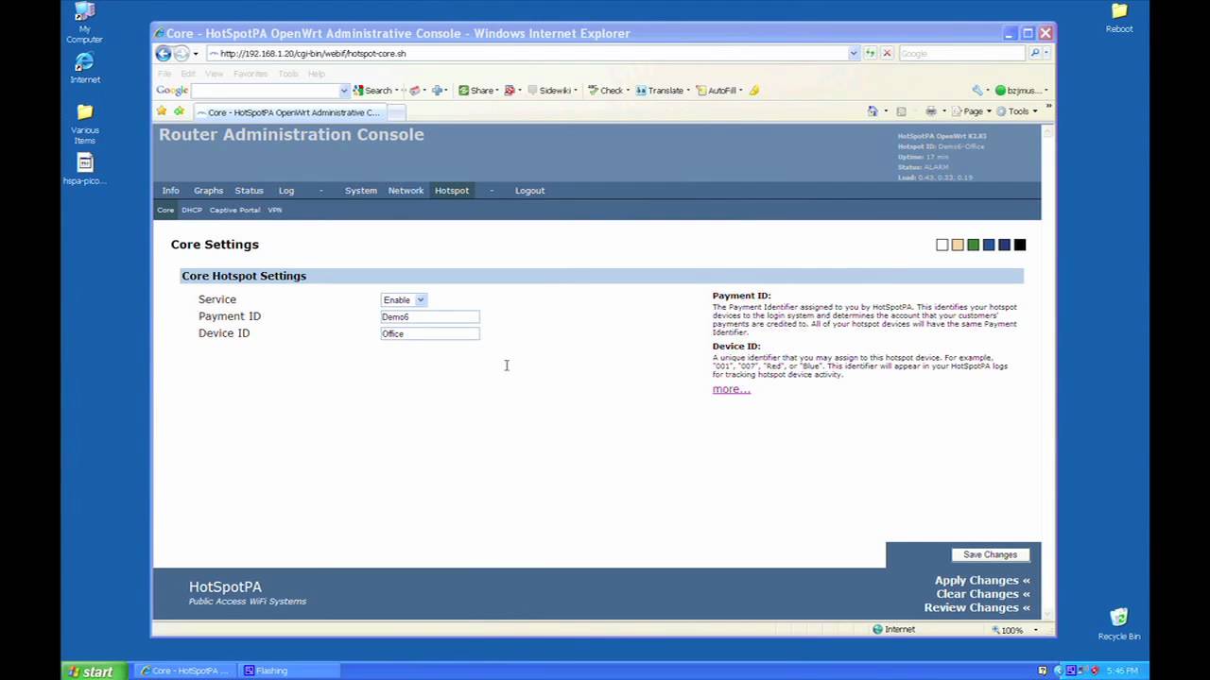Viewport: 1210px width, 680px height.
Task: Switch to the Log tab
Action: [x=286, y=191]
